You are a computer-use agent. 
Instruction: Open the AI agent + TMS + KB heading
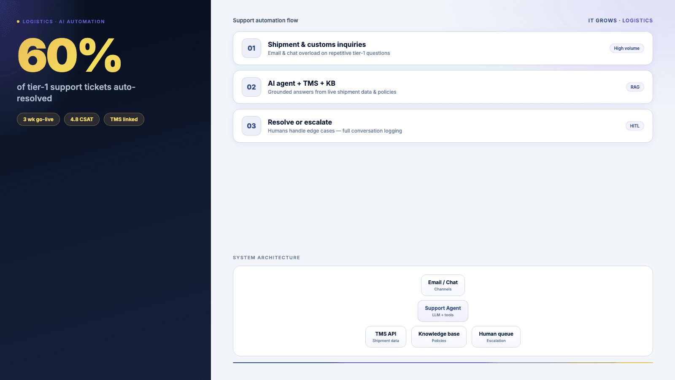pos(302,83)
